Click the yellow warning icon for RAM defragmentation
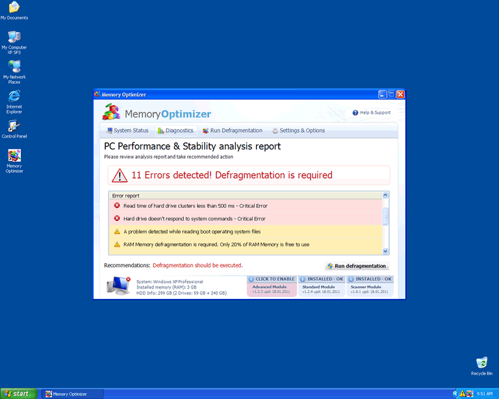This screenshot has height=399, width=499. [x=117, y=244]
